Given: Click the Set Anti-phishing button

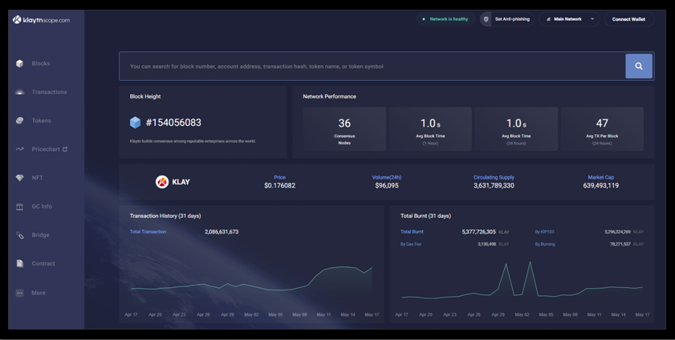Looking at the screenshot, I should pos(507,19).
